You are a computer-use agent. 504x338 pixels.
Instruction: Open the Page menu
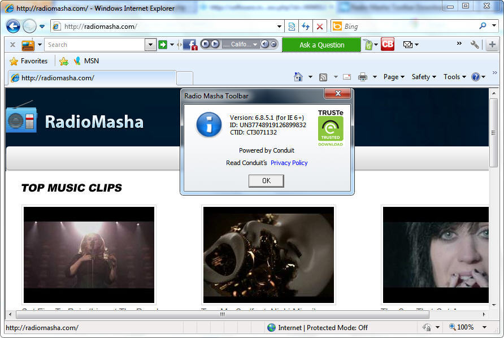point(394,77)
